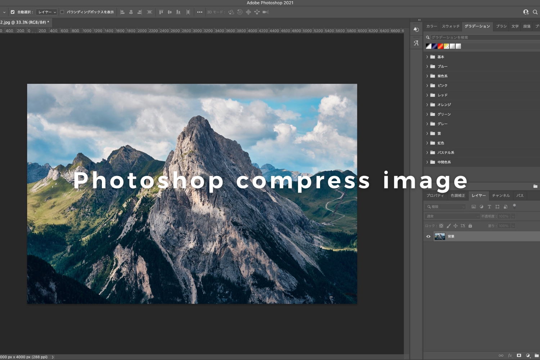The image size is (540, 360).
Task: Open the Glyphs panel icon
Action: point(416,43)
